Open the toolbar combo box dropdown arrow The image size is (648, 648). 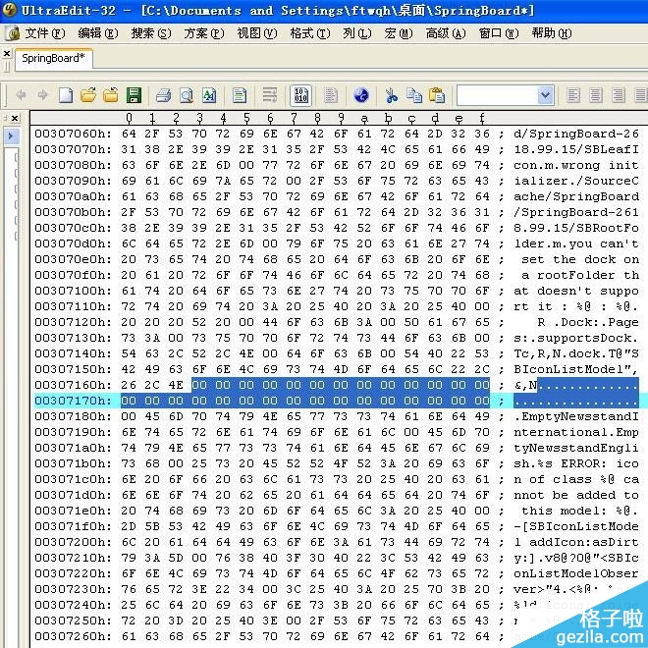546,95
